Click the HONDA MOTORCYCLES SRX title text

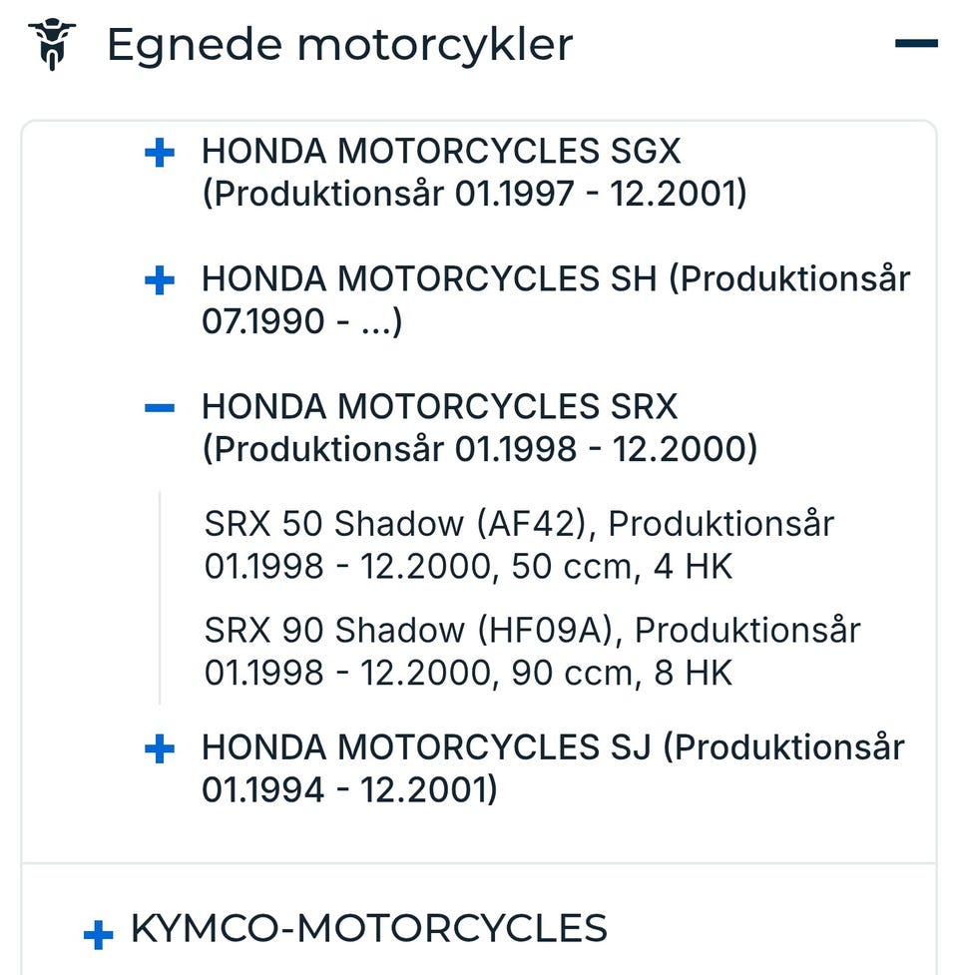point(439,406)
